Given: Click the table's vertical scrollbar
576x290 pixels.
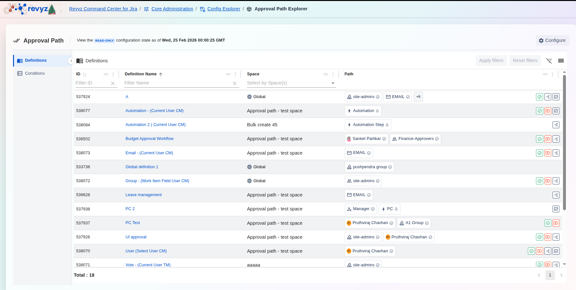Looking at the screenshot, I should 564,143.
